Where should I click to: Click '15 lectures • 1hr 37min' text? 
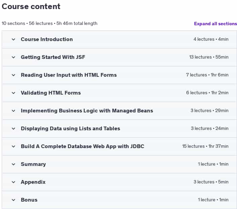[205, 146]
